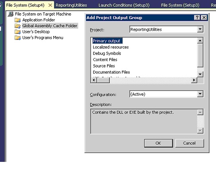Select the User's Desktop tree node
This screenshot has width=216, height=169.
tap(36, 32)
